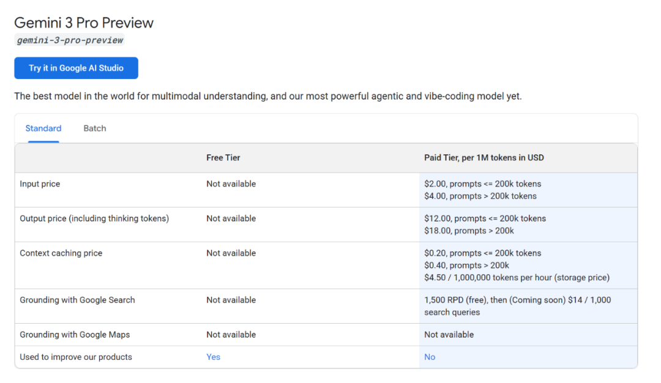The height and width of the screenshot is (383, 661).
Task: Open the blue No link in Paid Tier column
Action: point(430,357)
